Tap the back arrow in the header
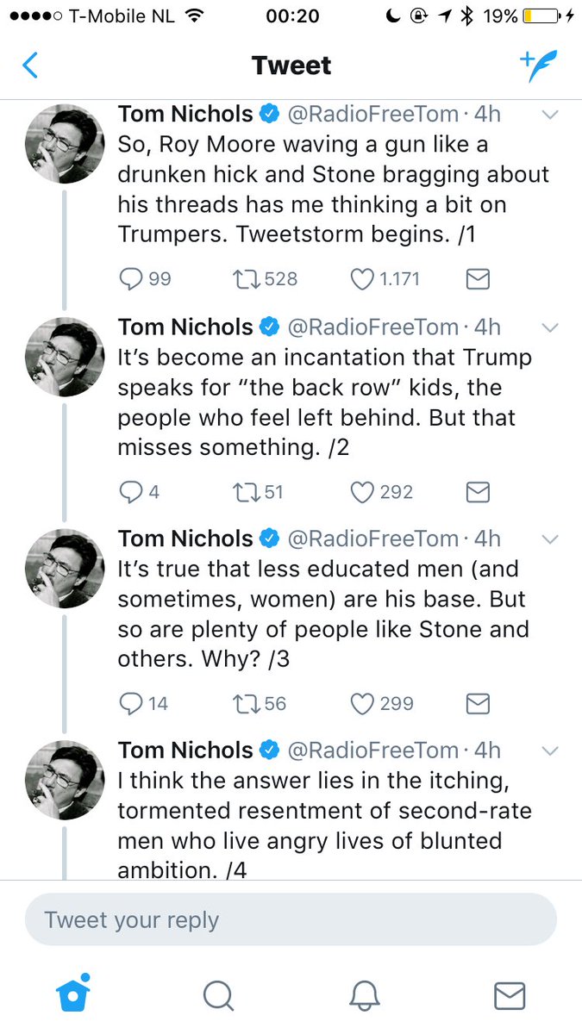Viewport: 582px width, 1034px height. pyautogui.click(x=31, y=65)
